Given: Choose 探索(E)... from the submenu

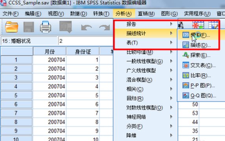Looking at the screenshot, I should pyautogui.click(x=201, y=55).
